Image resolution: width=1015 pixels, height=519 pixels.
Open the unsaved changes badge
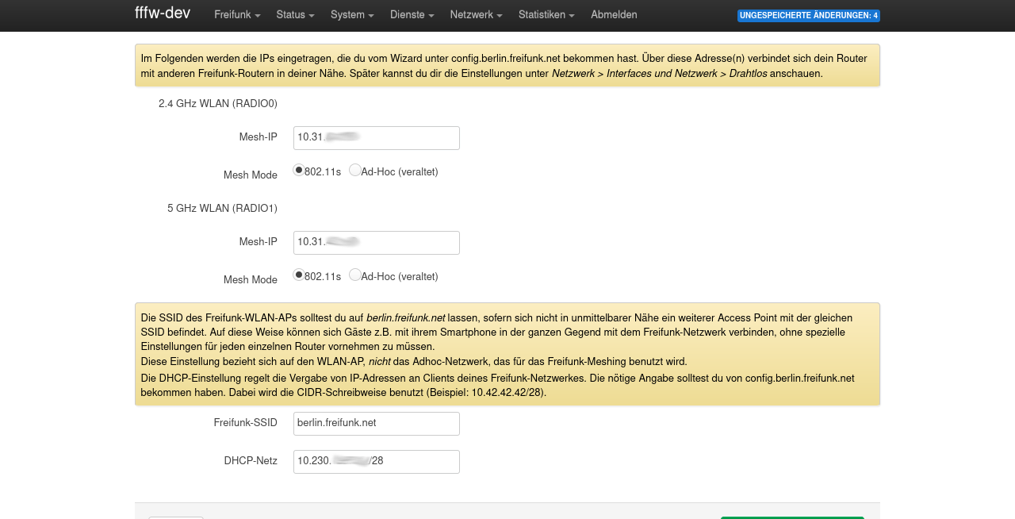tap(808, 16)
